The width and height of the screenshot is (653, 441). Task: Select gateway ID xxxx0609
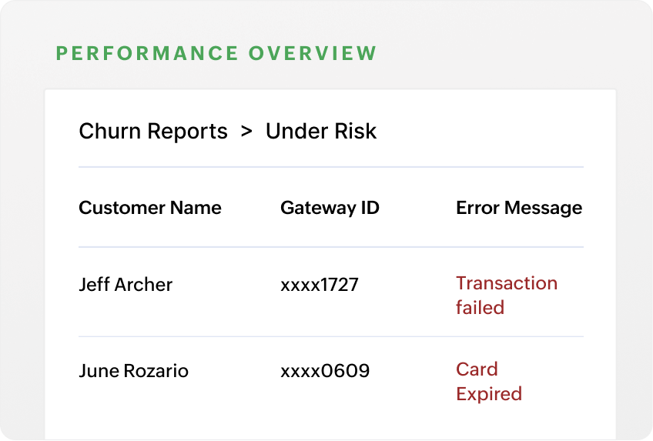click(325, 371)
